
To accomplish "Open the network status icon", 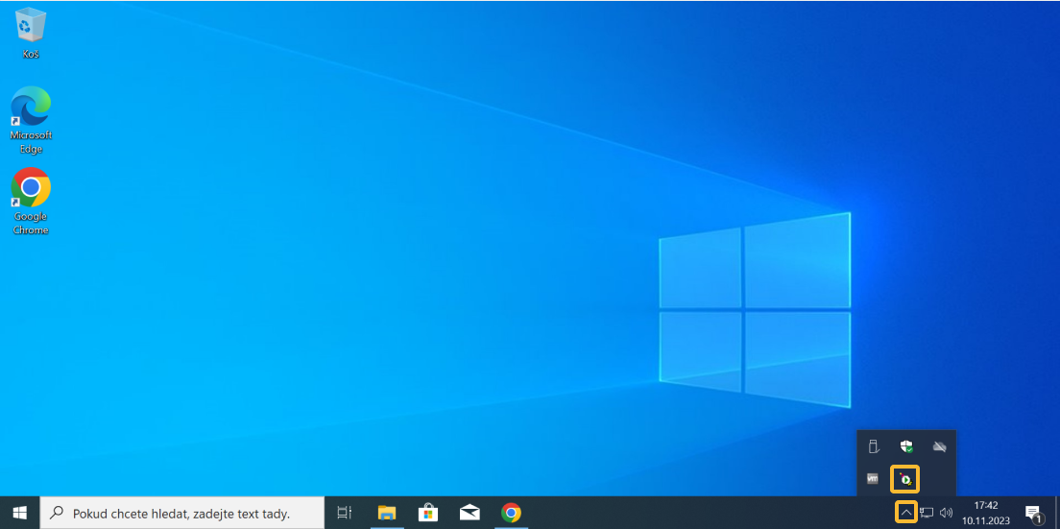I will 927,513.
